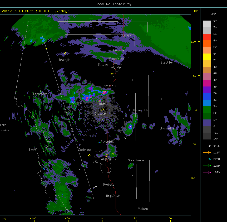Image resolution: width=227 pixels, height=222 pixels.
Task: Click the Limestone label
Action: [40, 94]
